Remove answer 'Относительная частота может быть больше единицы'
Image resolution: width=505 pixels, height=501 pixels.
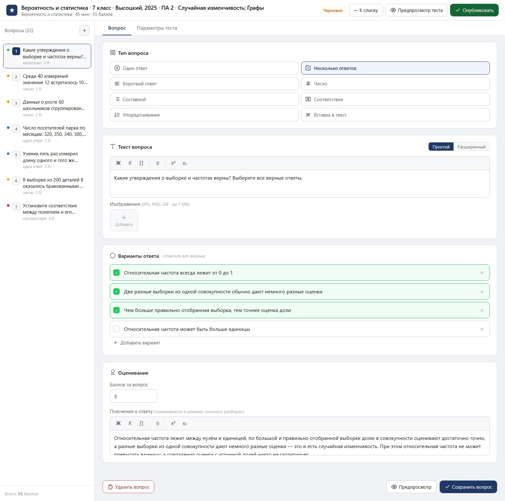click(x=482, y=329)
